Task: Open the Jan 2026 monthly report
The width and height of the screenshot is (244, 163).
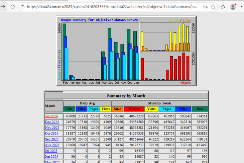Action: (x=51, y=116)
